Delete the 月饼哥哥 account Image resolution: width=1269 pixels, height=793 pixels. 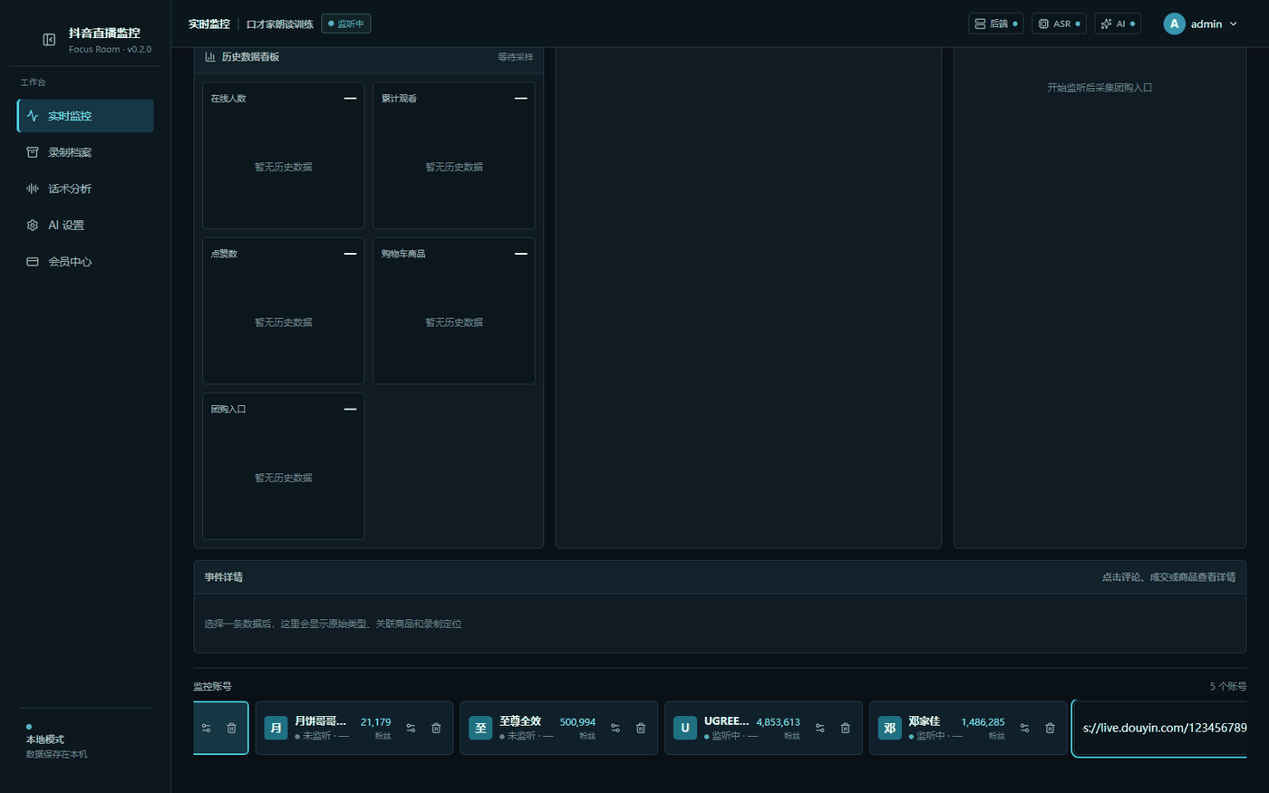(x=436, y=728)
